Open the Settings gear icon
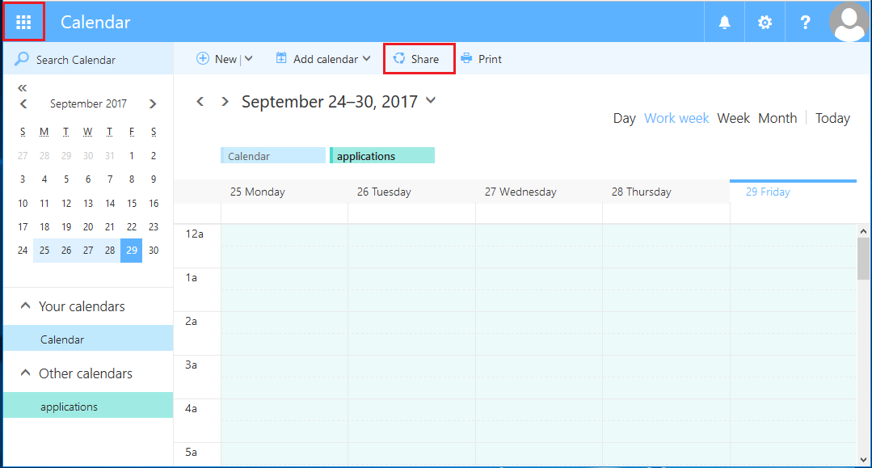The image size is (872, 468). pos(764,21)
